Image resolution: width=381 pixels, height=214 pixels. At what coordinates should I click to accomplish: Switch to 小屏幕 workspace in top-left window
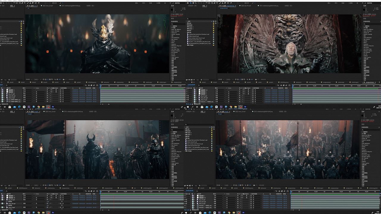(158, 3)
